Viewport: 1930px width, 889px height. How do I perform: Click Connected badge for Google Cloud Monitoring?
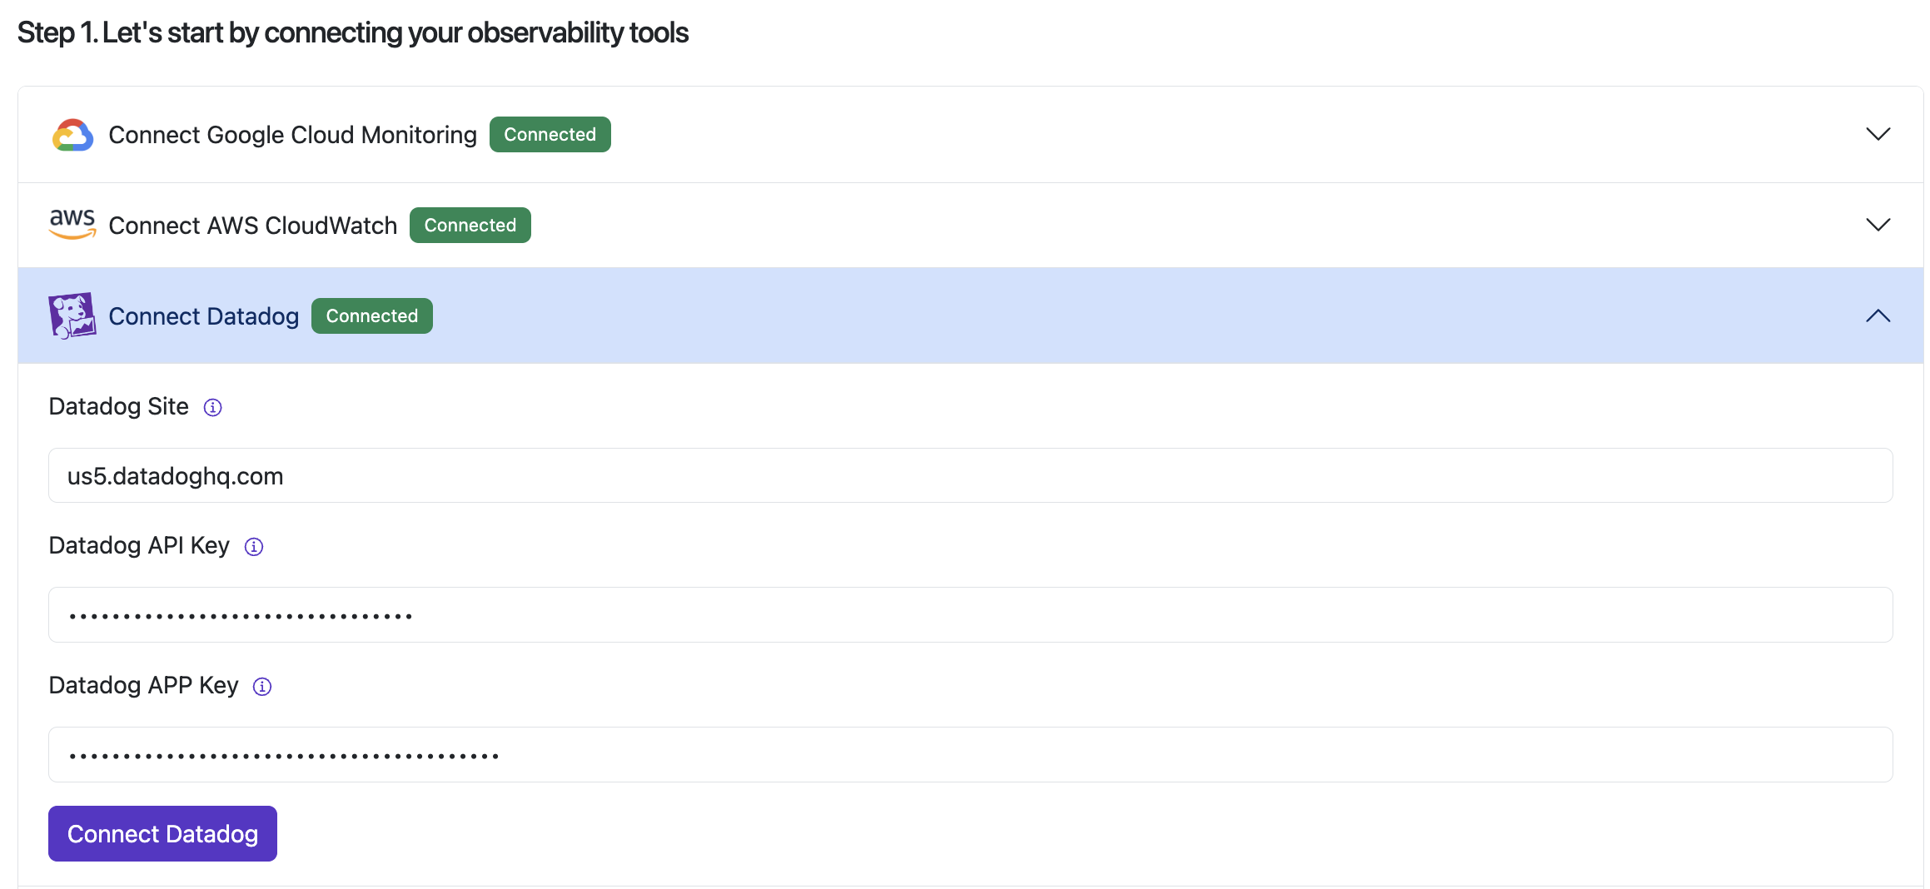[550, 135]
